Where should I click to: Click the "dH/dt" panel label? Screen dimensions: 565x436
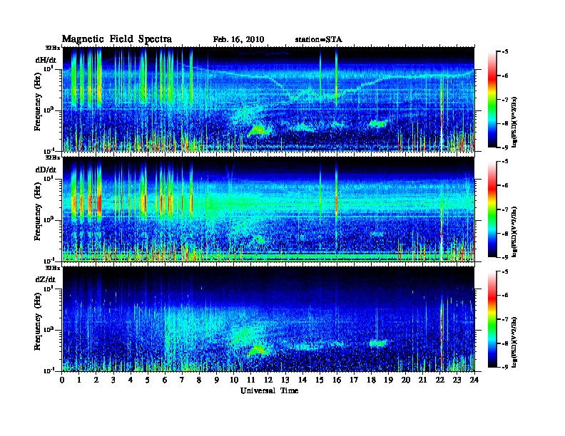point(46,60)
